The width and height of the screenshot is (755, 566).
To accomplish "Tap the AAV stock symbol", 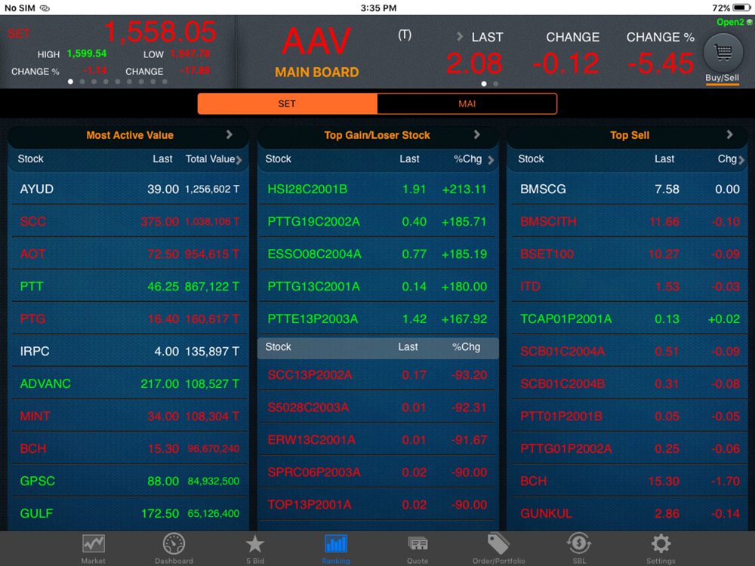I will click(316, 42).
